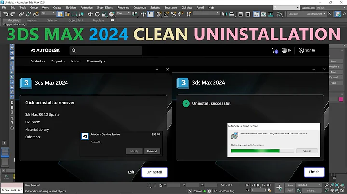Switch to Object Paint ribbon tab
This screenshot has height=194, width=347.
pos(76,20)
